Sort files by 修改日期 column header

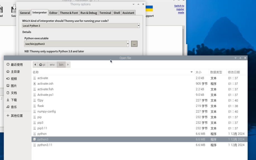(237, 72)
